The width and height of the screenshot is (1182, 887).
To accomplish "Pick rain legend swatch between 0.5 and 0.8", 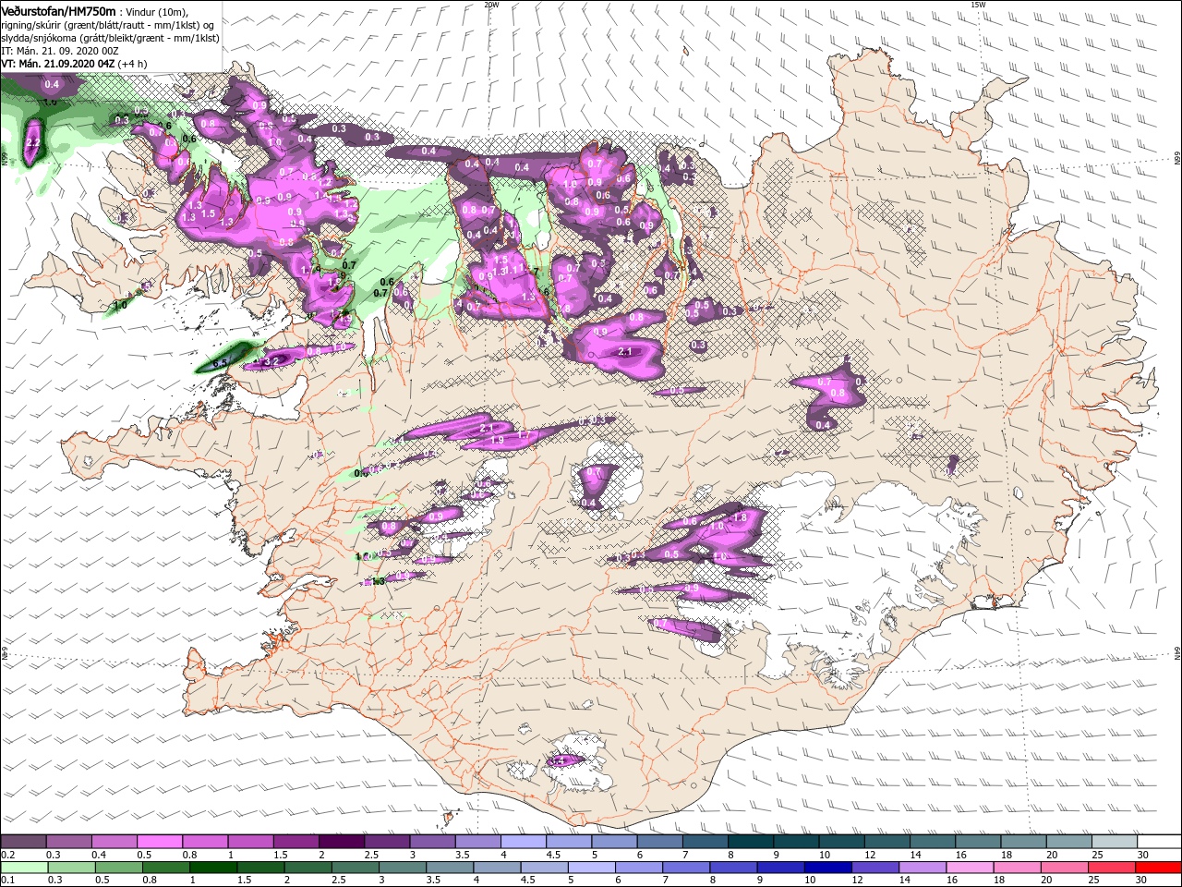I will [x=117, y=868].
